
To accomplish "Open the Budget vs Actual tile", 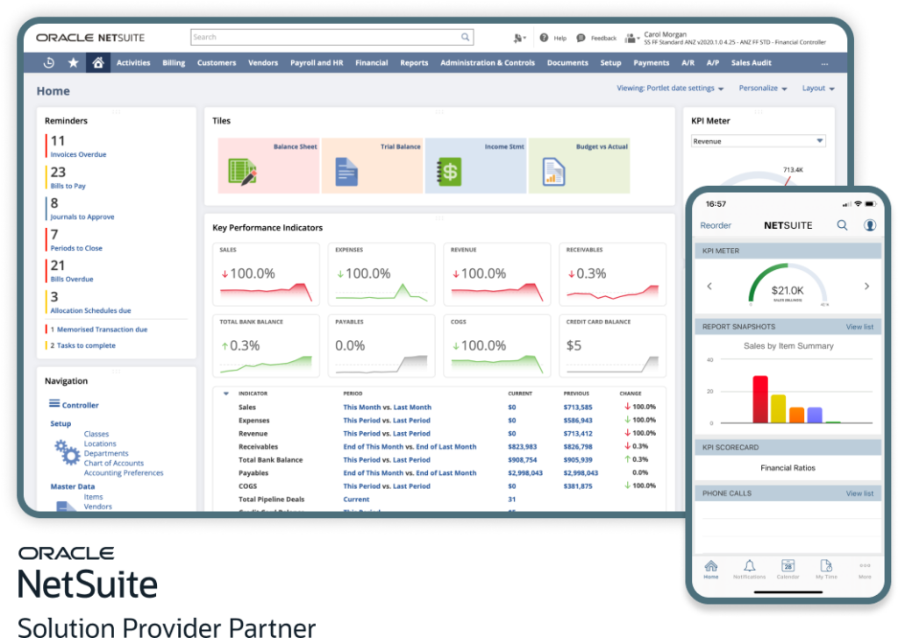I will click(x=579, y=165).
